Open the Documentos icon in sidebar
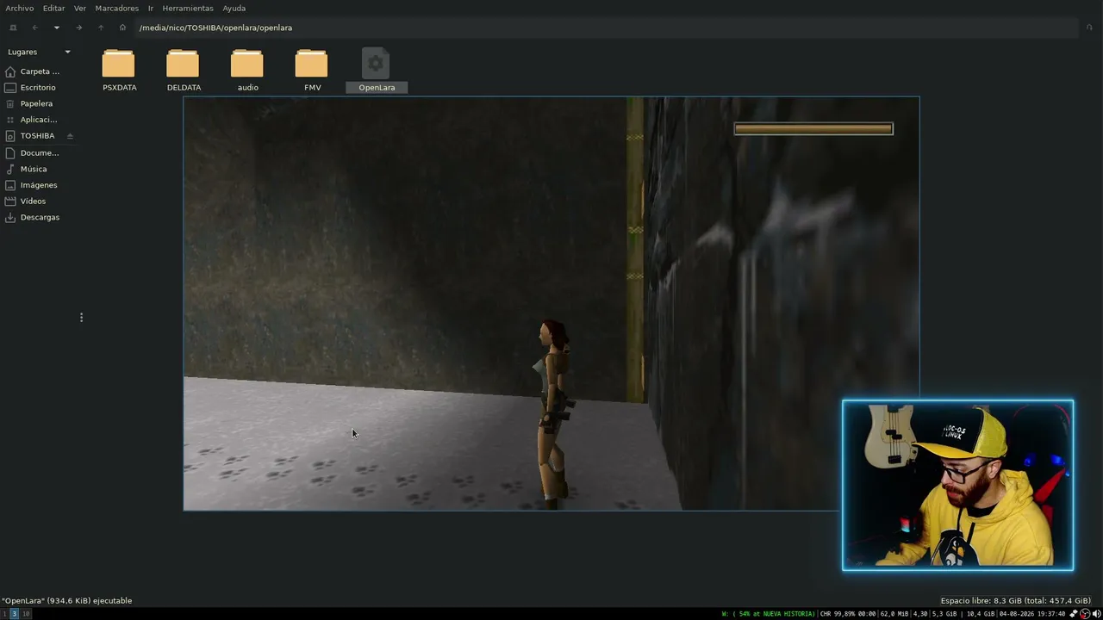 click(x=10, y=152)
